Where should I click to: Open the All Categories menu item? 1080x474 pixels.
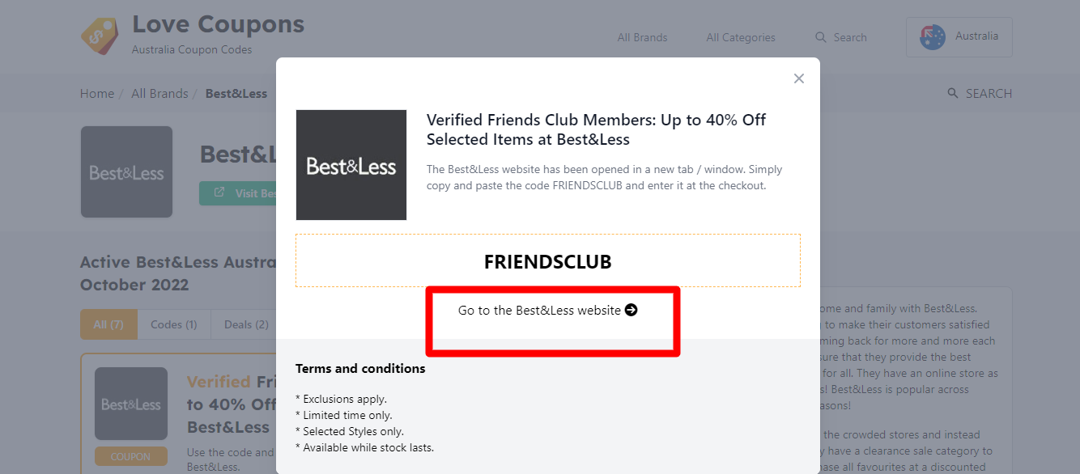pyautogui.click(x=741, y=37)
